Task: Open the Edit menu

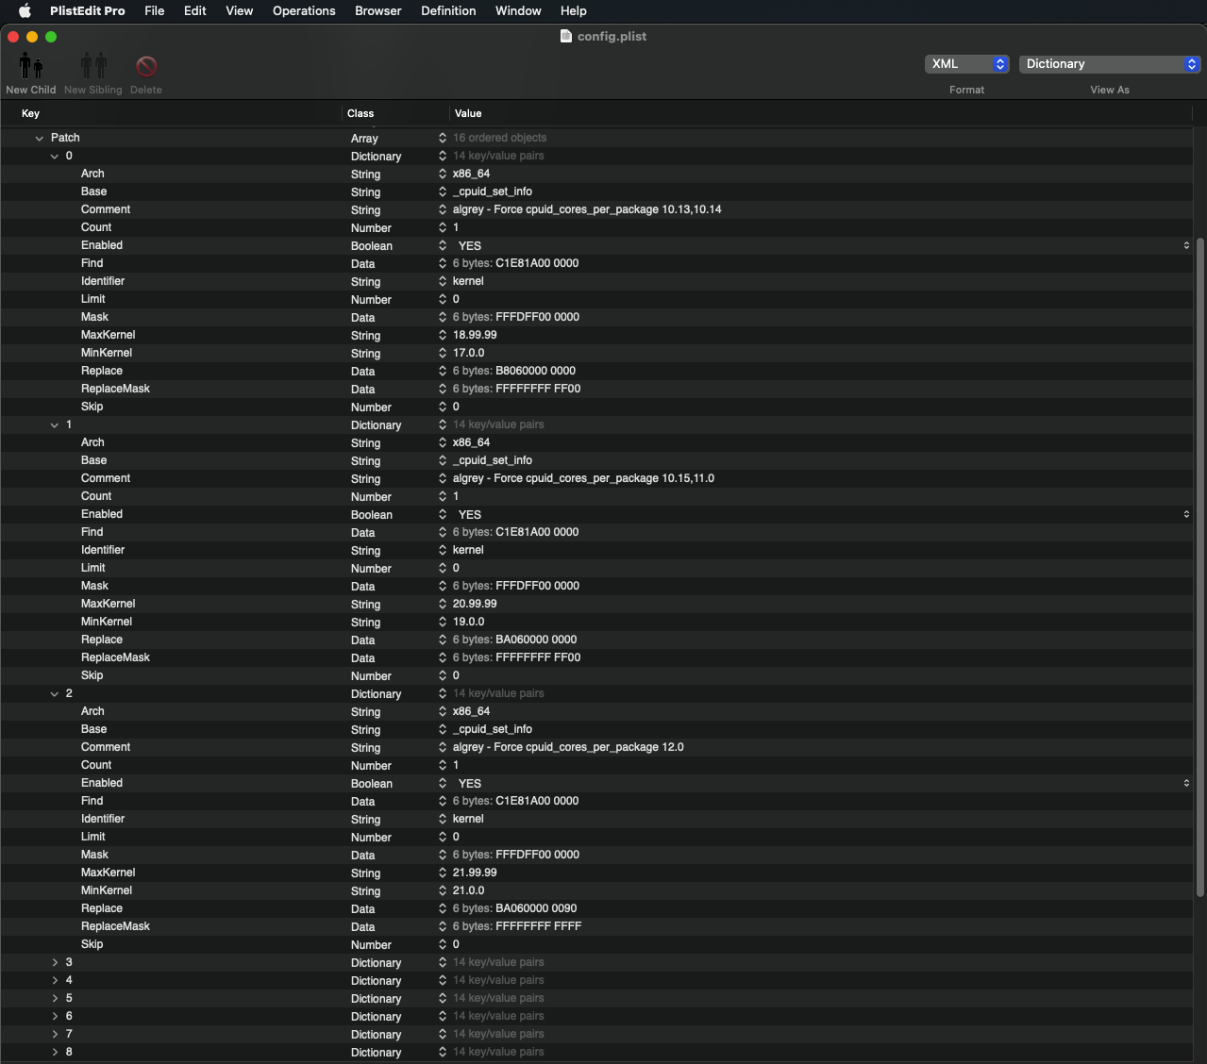Action: 195,11
